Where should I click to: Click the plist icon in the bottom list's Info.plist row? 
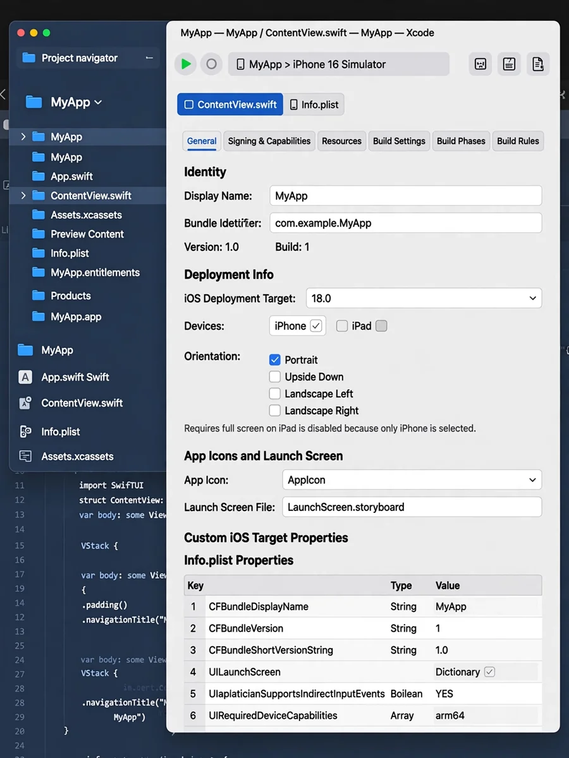pyautogui.click(x=25, y=432)
